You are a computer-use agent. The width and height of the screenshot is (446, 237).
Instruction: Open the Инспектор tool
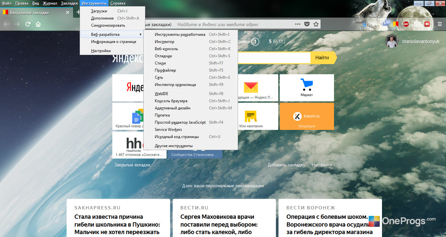point(191,42)
